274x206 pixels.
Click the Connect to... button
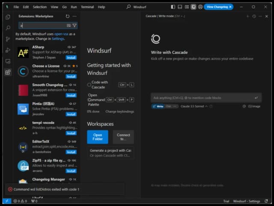[x=123, y=137]
